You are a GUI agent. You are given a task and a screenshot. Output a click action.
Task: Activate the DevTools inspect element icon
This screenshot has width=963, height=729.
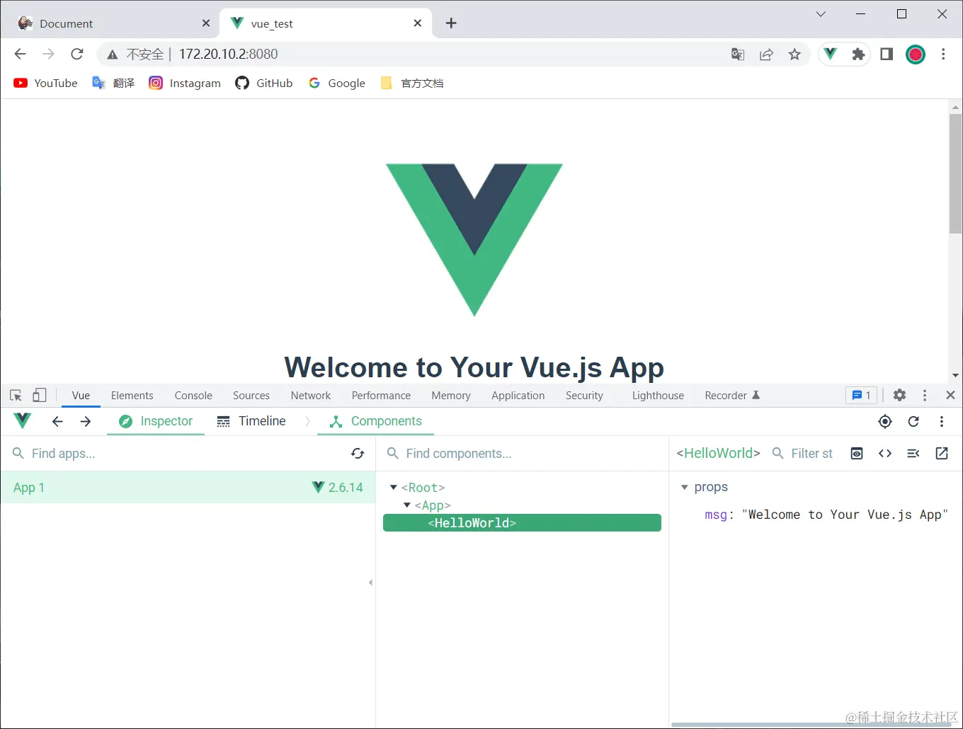pos(16,395)
